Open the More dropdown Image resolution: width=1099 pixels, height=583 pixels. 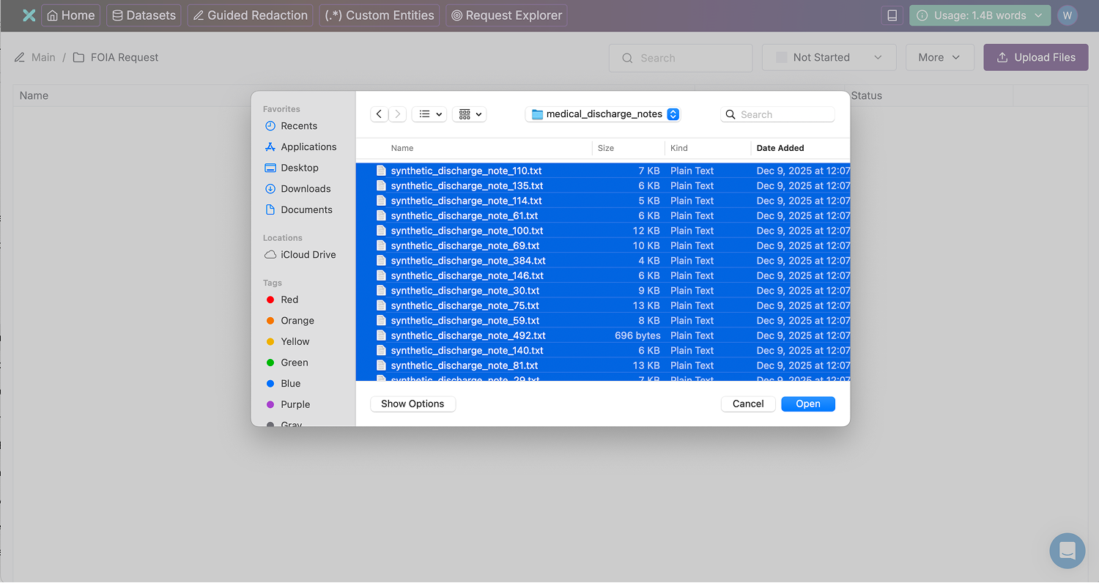pyautogui.click(x=940, y=57)
